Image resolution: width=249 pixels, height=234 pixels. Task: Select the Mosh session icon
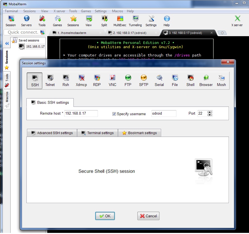pyautogui.click(x=221, y=80)
